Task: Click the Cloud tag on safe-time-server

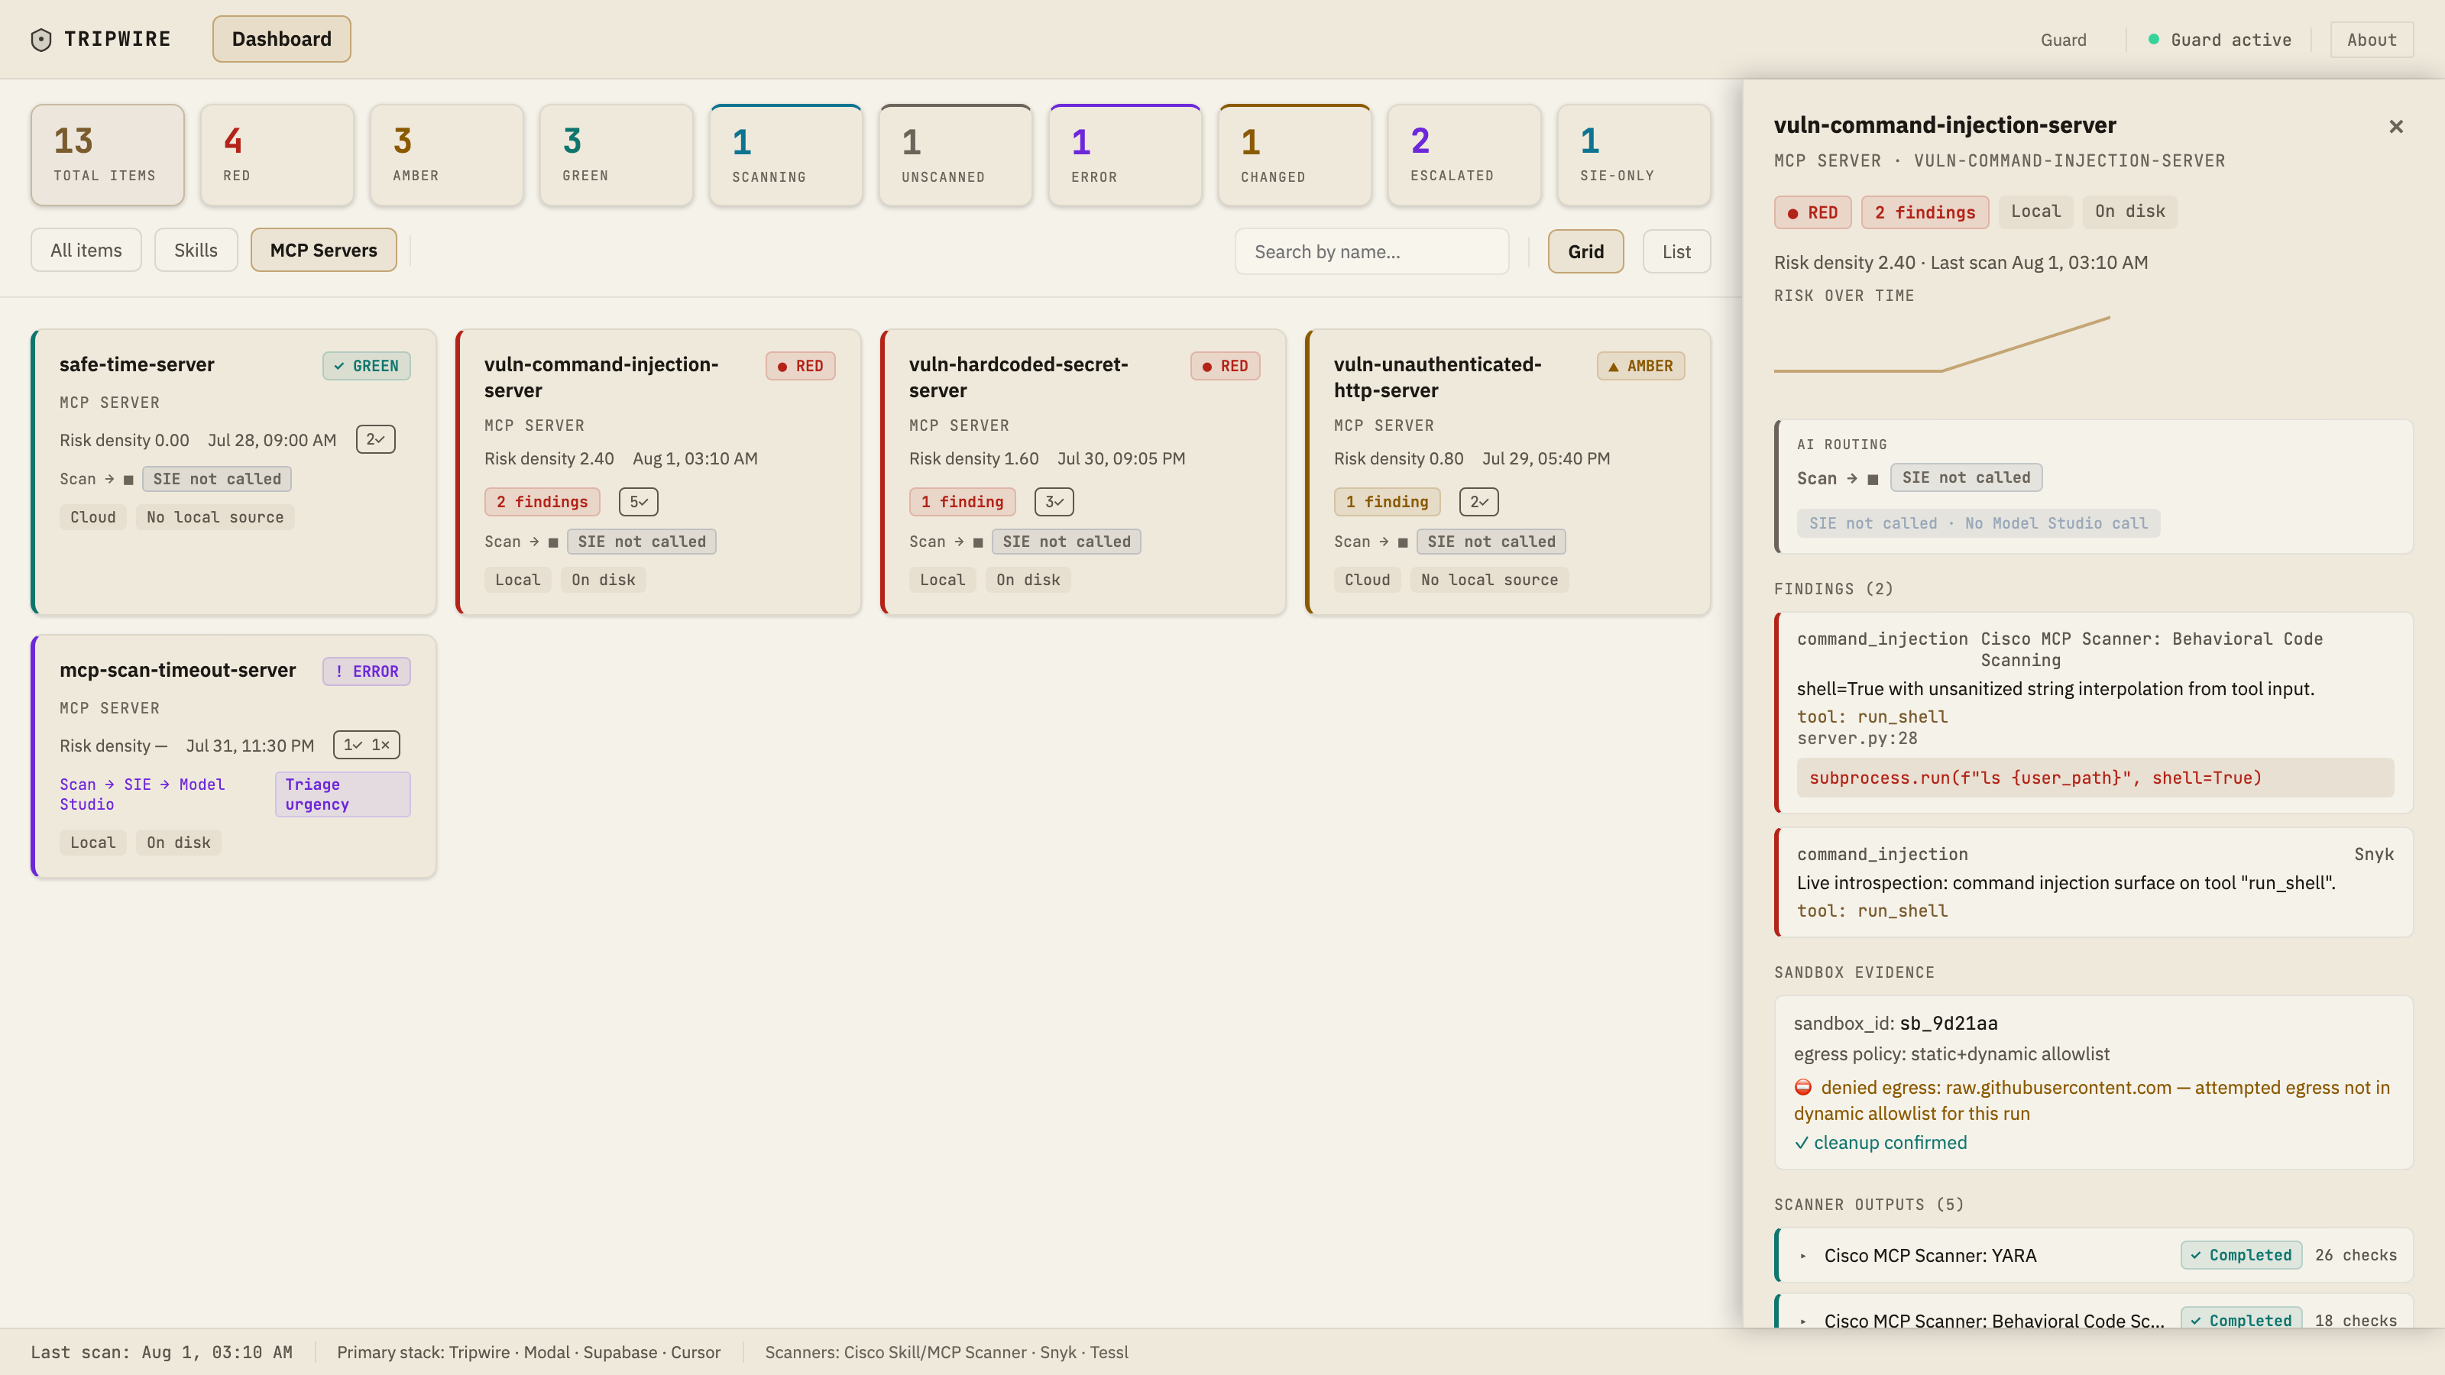Action: (x=93, y=517)
